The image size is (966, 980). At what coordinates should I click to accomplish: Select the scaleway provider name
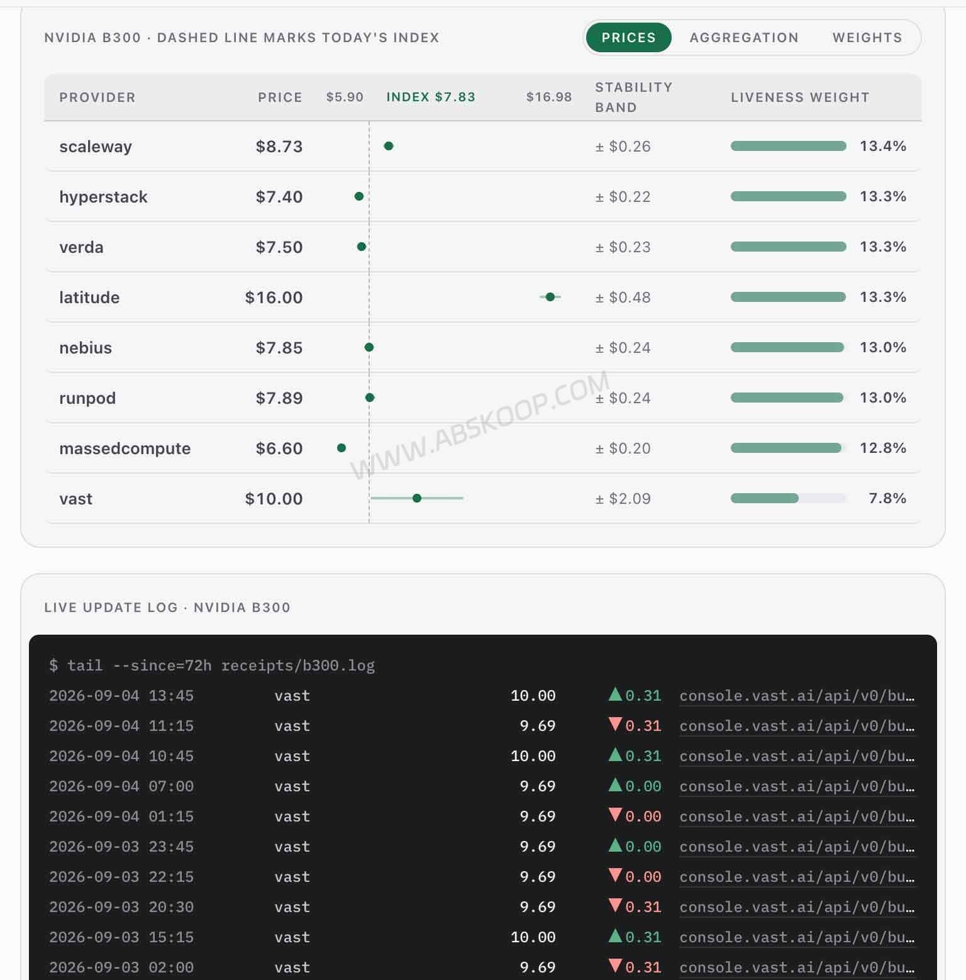[96, 147]
